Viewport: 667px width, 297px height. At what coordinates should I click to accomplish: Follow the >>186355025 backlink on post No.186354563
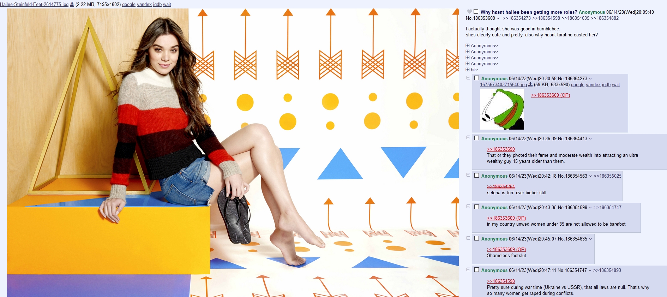pyautogui.click(x=607, y=176)
